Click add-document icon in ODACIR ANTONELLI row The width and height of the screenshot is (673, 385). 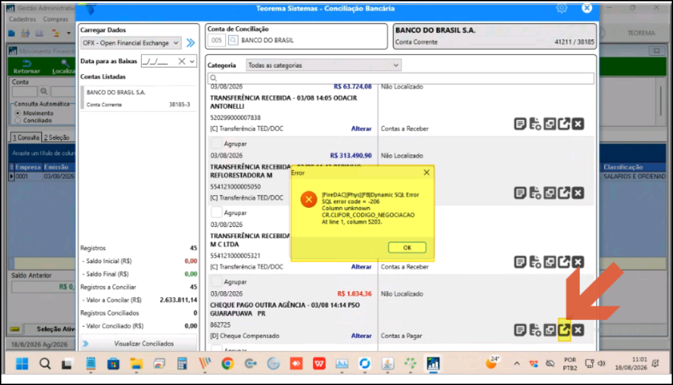pos(535,124)
